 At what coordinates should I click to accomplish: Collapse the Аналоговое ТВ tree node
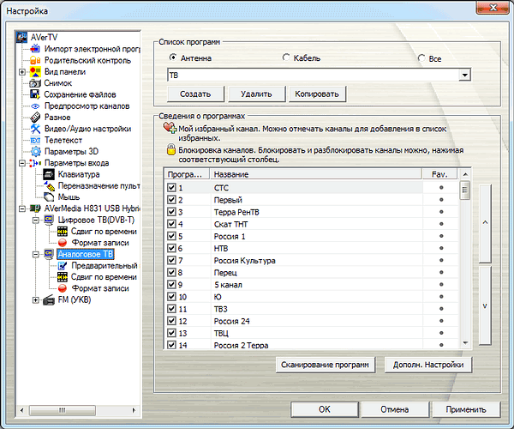(35, 254)
